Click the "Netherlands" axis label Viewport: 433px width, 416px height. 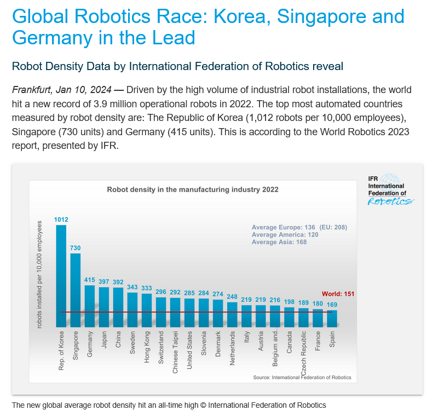tap(232, 348)
